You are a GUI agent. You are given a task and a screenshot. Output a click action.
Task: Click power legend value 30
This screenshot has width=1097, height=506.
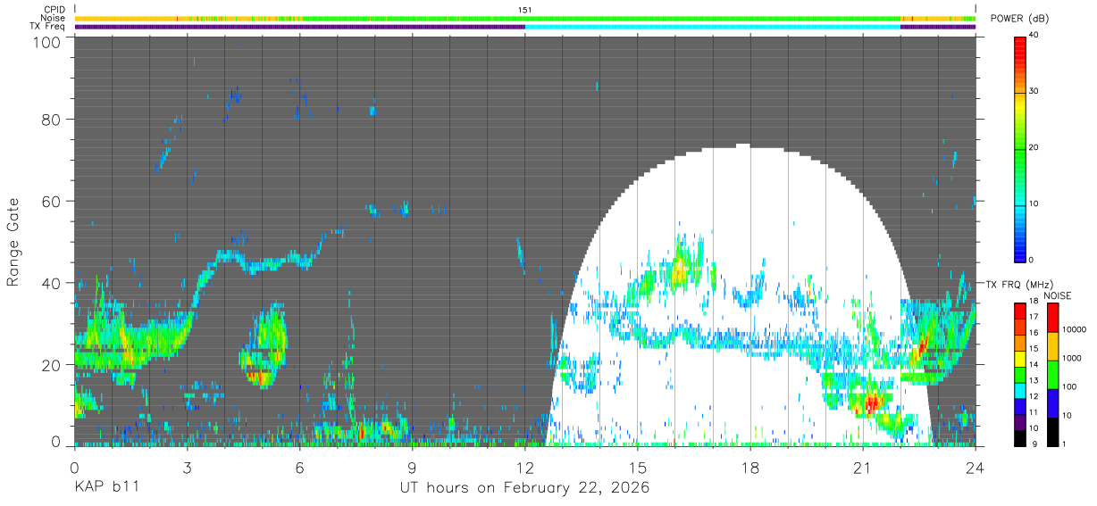(1034, 91)
